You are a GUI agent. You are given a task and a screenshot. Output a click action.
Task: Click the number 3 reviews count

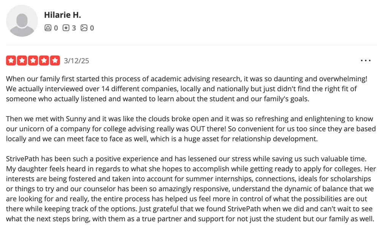[74, 28]
